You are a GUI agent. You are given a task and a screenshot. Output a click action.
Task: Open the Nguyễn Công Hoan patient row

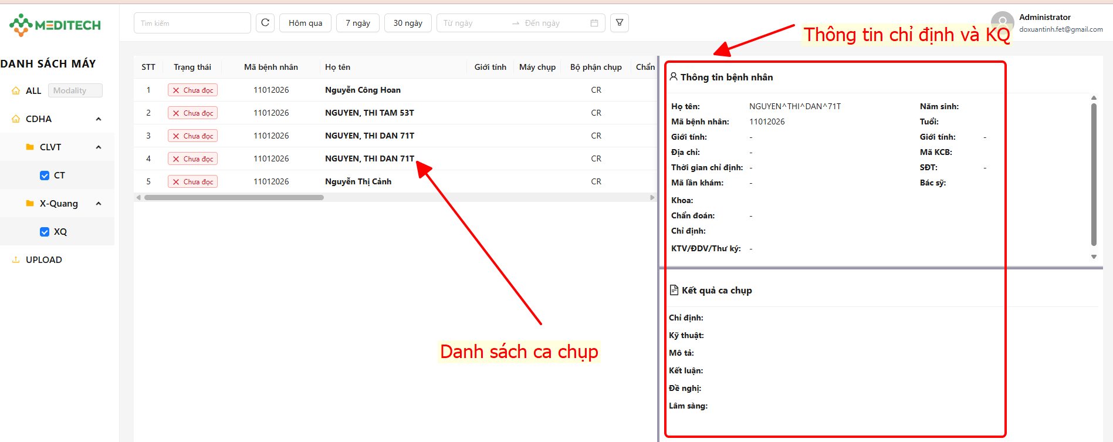[363, 90]
